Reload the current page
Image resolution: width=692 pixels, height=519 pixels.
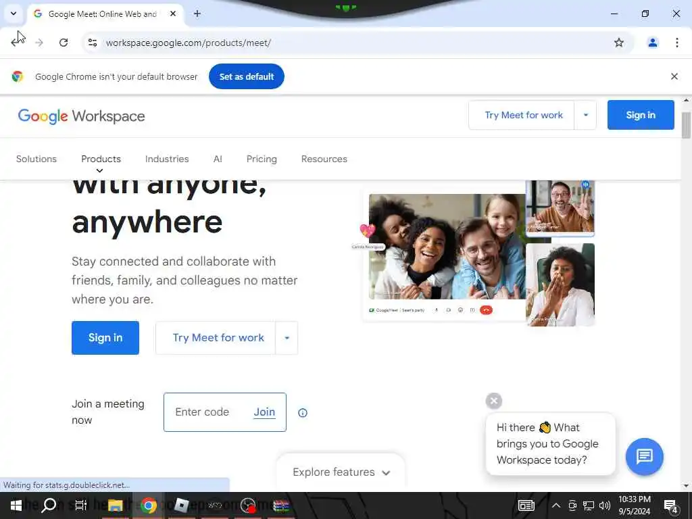point(64,43)
